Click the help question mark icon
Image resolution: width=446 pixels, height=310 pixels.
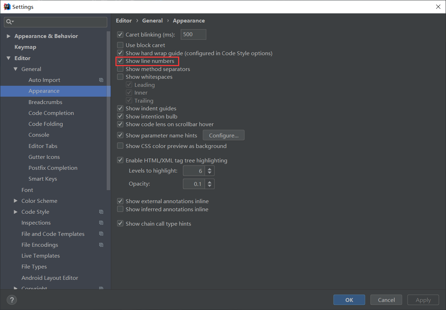12,300
